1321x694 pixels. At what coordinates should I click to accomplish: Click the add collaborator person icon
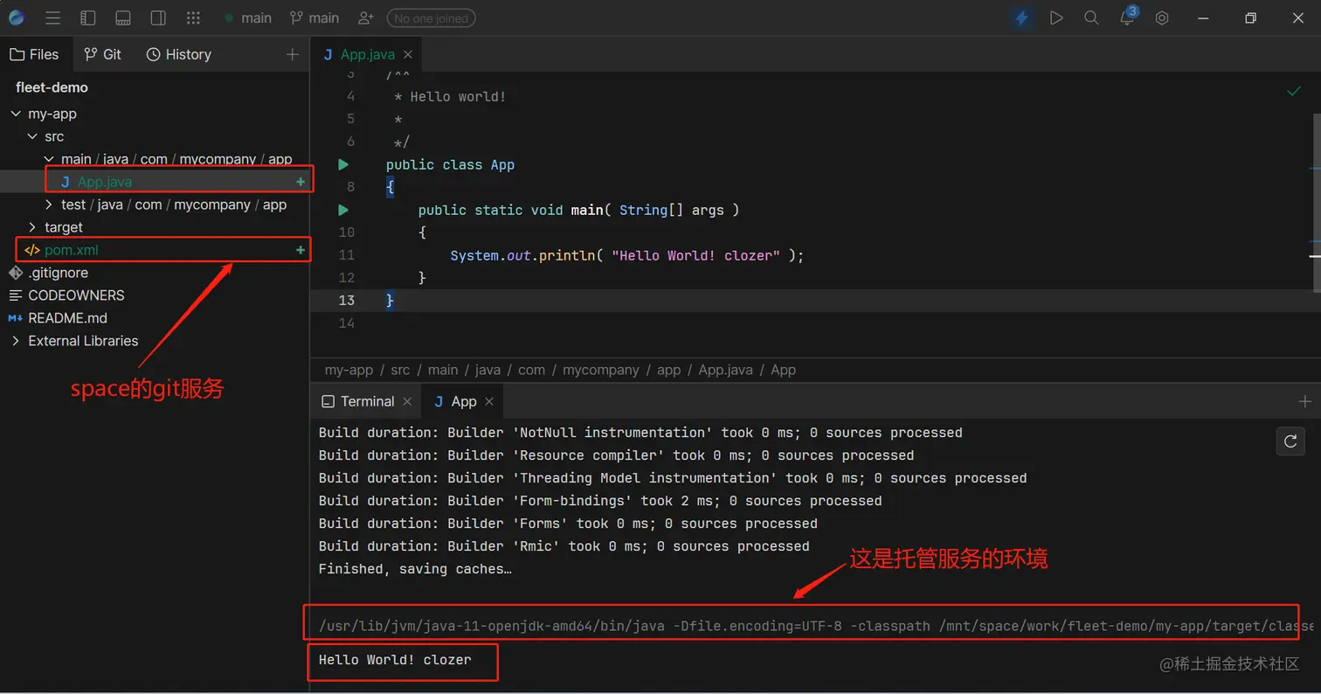tap(365, 17)
